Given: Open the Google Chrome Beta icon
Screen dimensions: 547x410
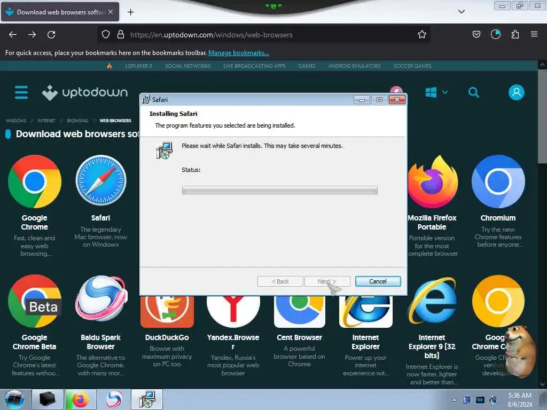Looking at the screenshot, I should (x=35, y=301).
